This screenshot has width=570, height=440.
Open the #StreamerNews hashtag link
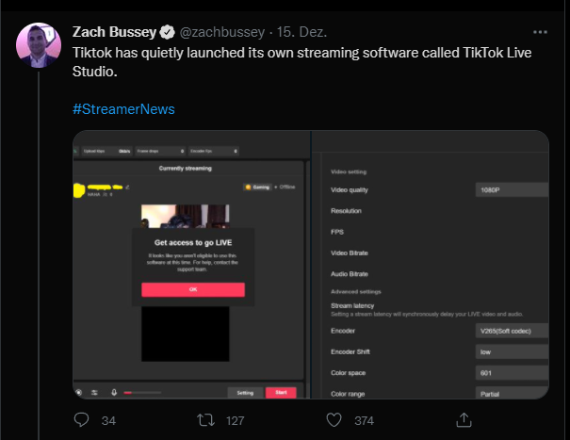123,108
